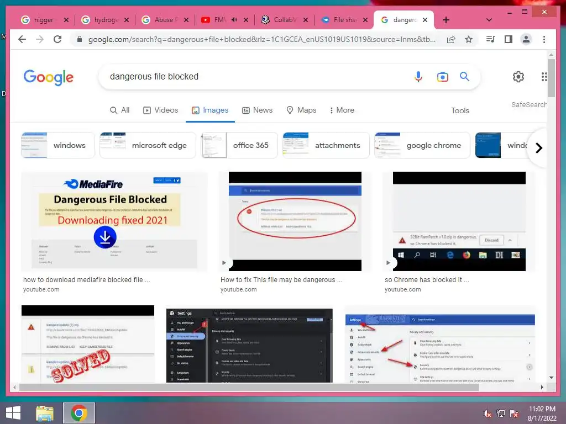The width and height of the screenshot is (566, 424).
Task: Click the share page icon in address bar
Action: [x=451, y=39]
